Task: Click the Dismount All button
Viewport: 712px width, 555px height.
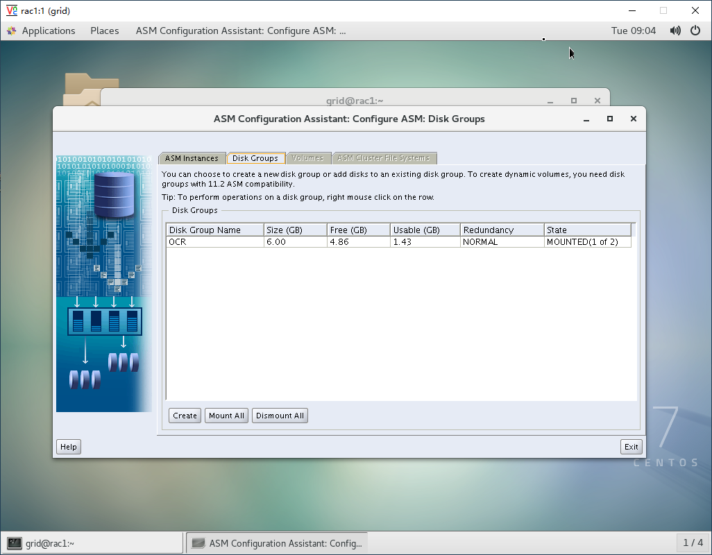Action: tap(280, 416)
